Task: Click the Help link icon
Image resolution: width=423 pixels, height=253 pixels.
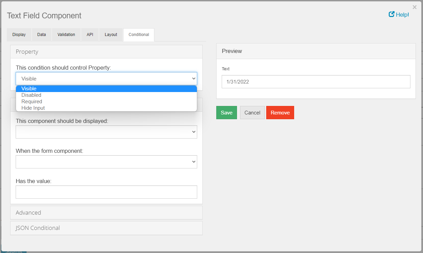Action: [391, 14]
